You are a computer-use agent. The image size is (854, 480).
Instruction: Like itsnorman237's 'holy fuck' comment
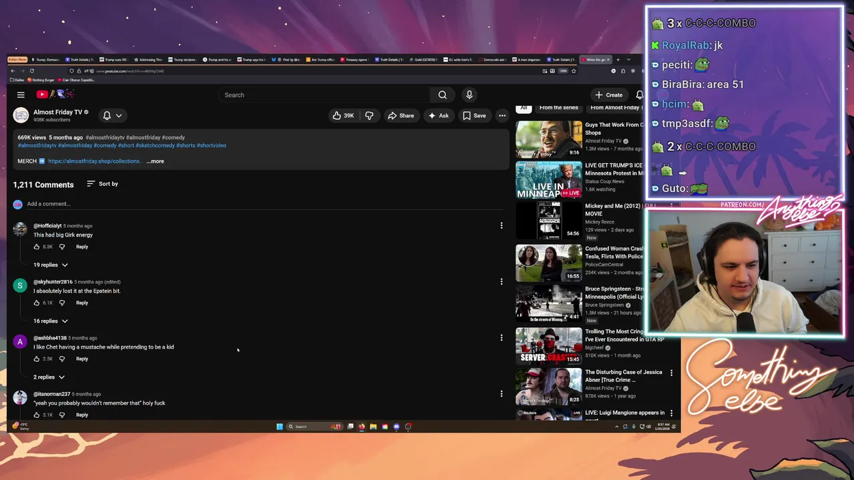tap(37, 415)
